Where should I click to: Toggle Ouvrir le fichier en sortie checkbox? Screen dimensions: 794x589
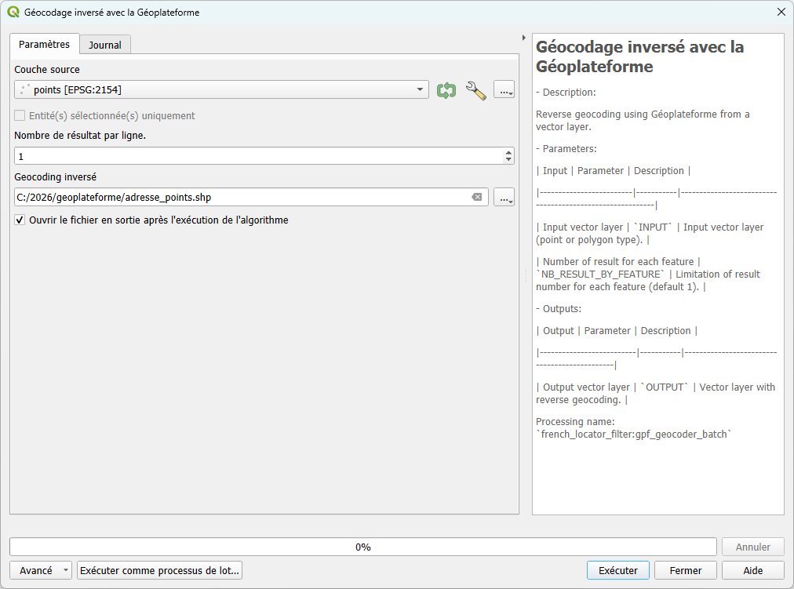coord(20,220)
